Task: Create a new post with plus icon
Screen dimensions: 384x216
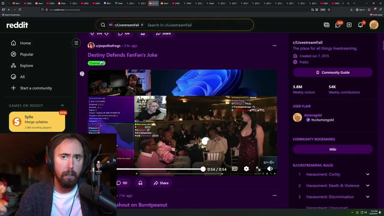Action: (349, 25)
